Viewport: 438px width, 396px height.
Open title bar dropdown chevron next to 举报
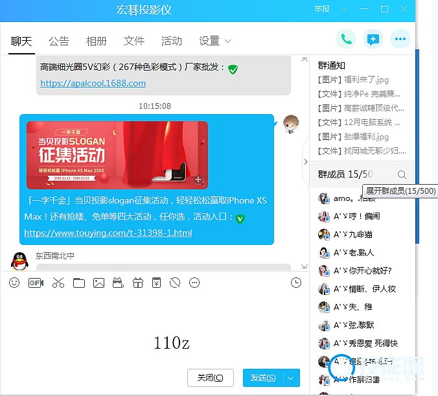click(x=343, y=9)
